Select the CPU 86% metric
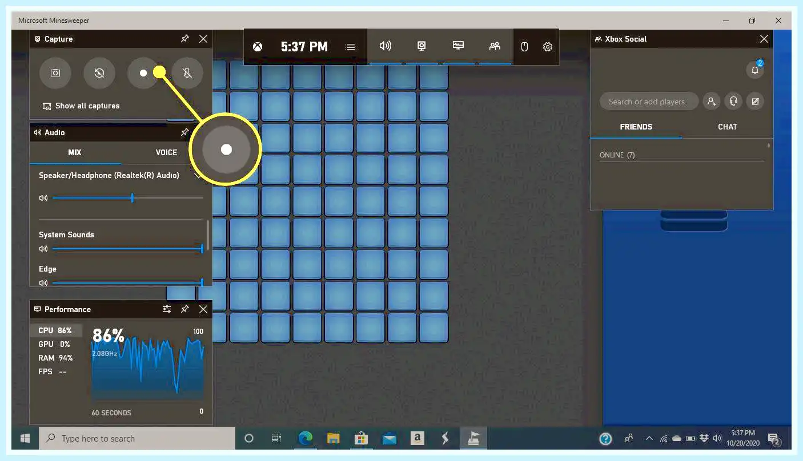 click(x=55, y=331)
